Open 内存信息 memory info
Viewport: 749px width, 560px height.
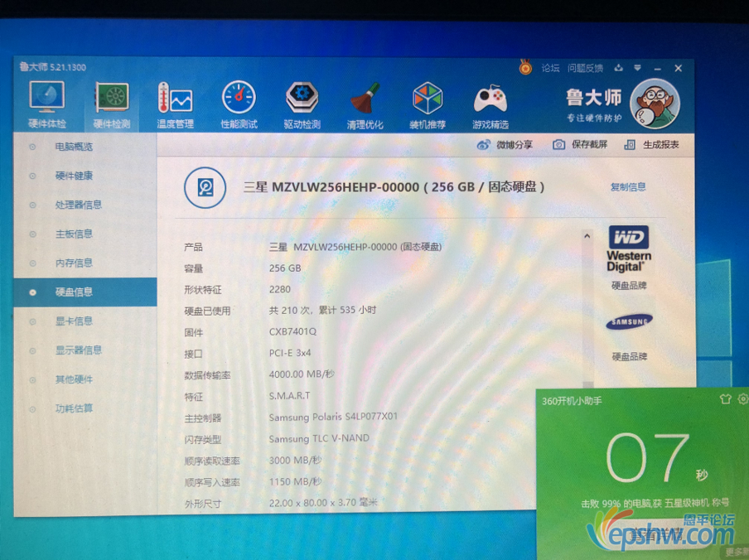click(x=74, y=263)
